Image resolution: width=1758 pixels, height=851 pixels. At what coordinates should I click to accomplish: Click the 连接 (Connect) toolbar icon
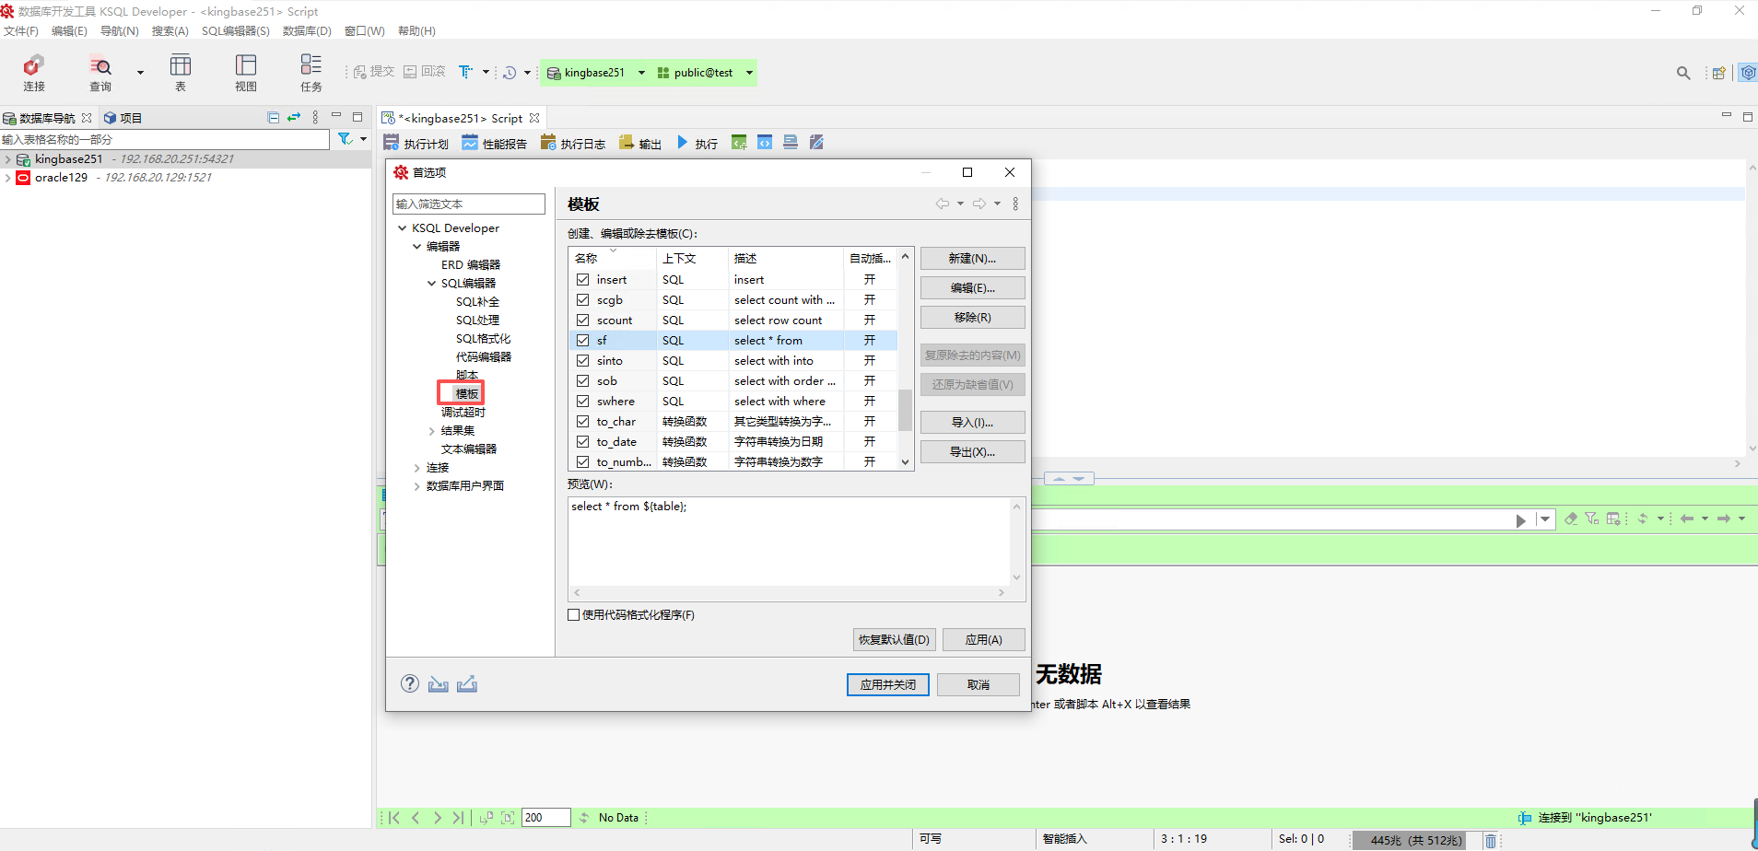[x=34, y=72]
